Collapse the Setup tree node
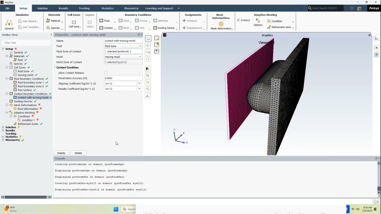The height and width of the screenshot is (214, 381). 3,49
